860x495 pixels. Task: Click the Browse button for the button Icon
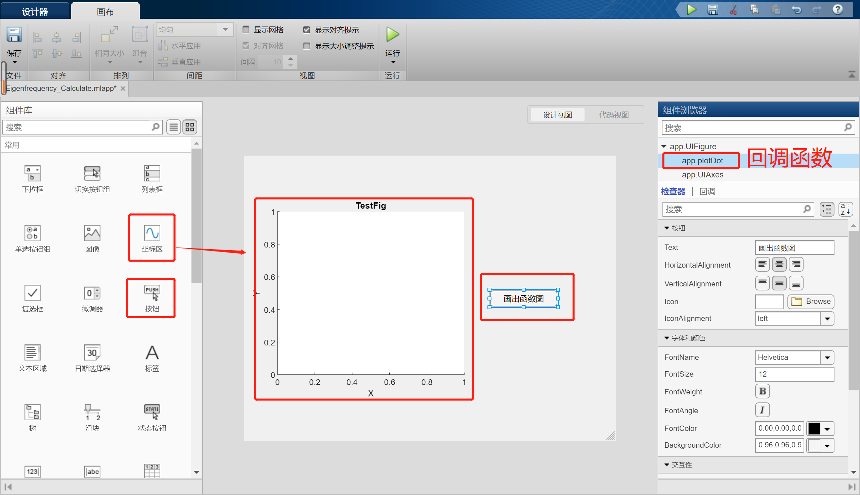(x=811, y=301)
